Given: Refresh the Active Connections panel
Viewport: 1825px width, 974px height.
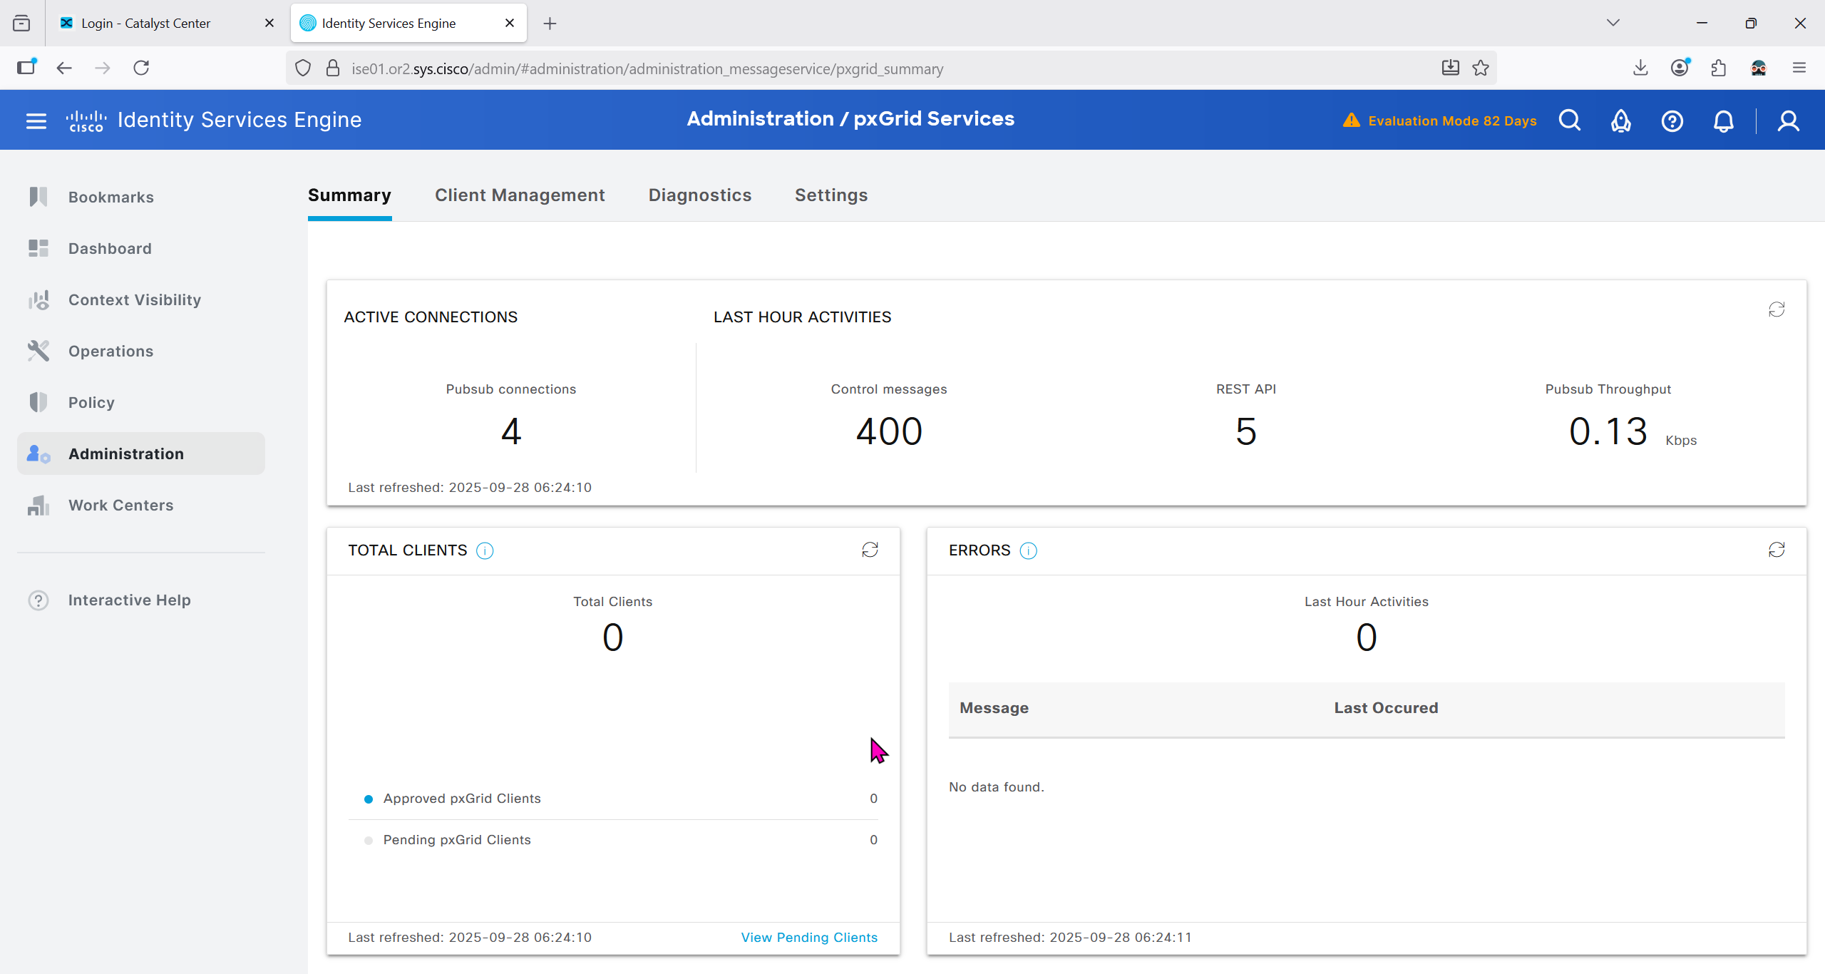Looking at the screenshot, I should point(1776,309).
